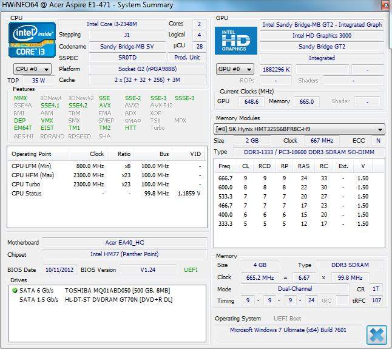This screenshot has width=392, height=349.
Task: Click the SSSE-3 feature label
Action: 184,98
